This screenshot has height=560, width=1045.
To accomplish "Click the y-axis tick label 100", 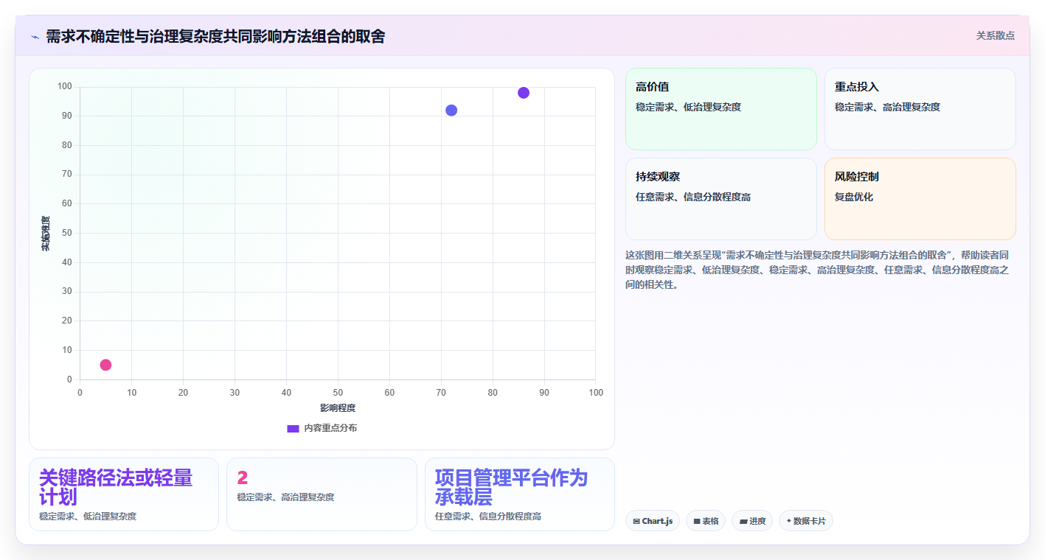I will point(64,87).
